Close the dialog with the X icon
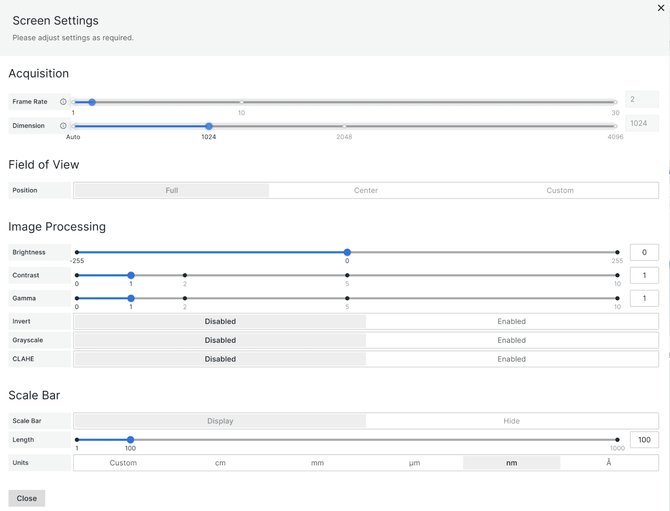Viewport: 670px width, 511px height. tap(661, 8)
